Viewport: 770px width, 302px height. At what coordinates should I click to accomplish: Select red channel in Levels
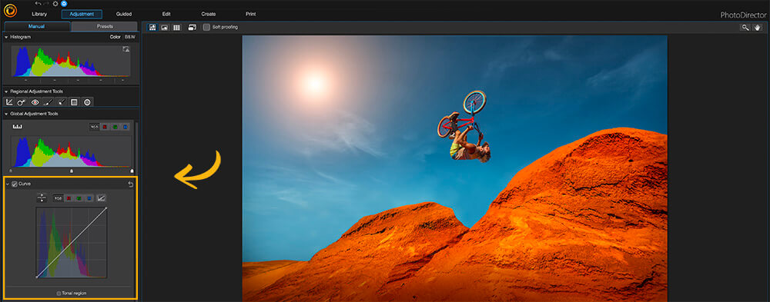tap(105, 127)
